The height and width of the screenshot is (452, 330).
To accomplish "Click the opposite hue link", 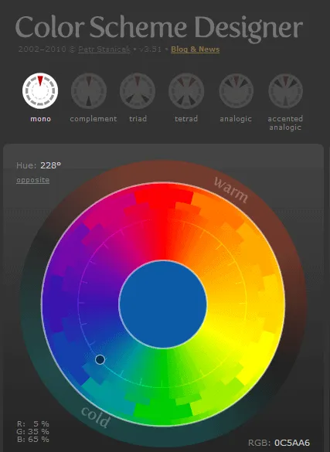I will tap(33, 180).
